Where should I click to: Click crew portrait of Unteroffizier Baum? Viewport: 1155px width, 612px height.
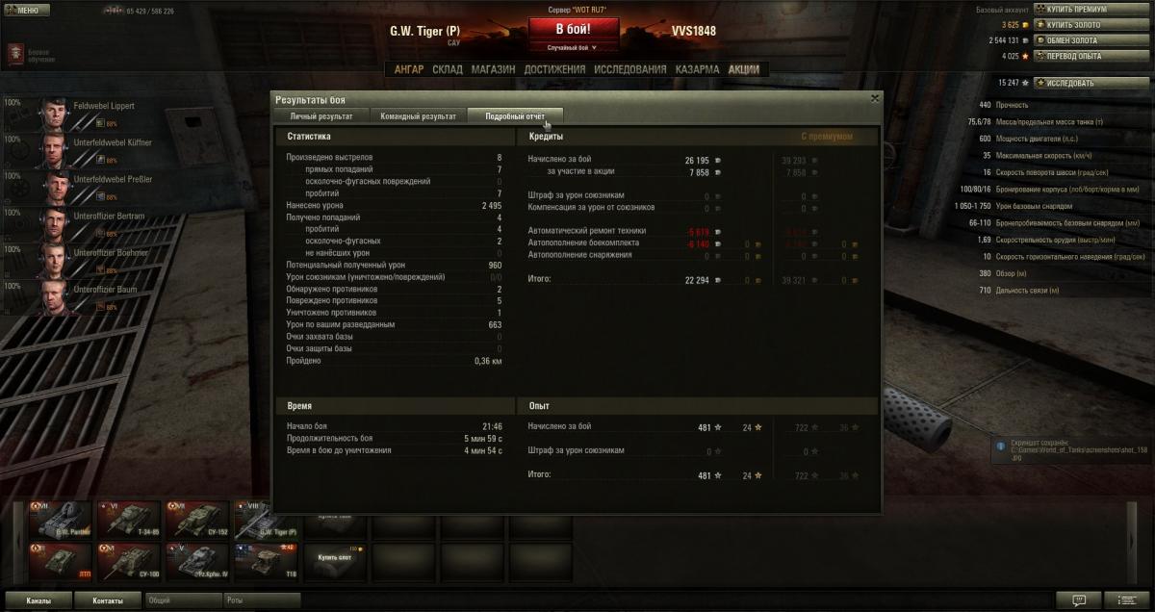coord(54,297)
